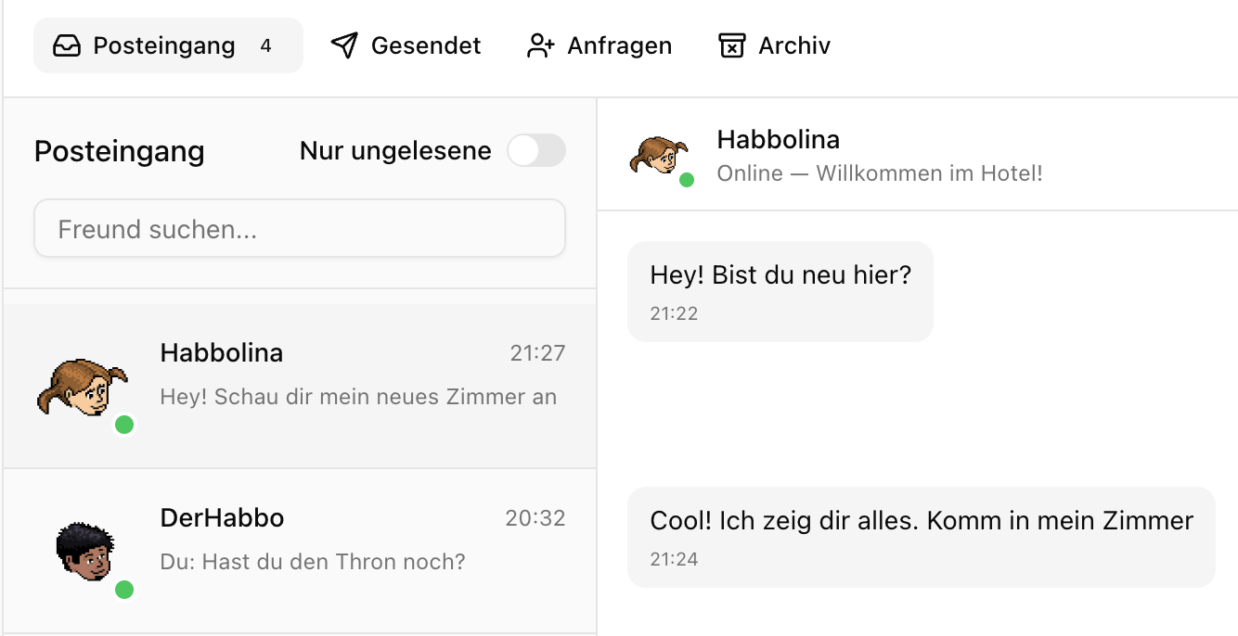Click Habbolina's avatar in the conversation list
The image size is (1238, 636).
point(84,383)
